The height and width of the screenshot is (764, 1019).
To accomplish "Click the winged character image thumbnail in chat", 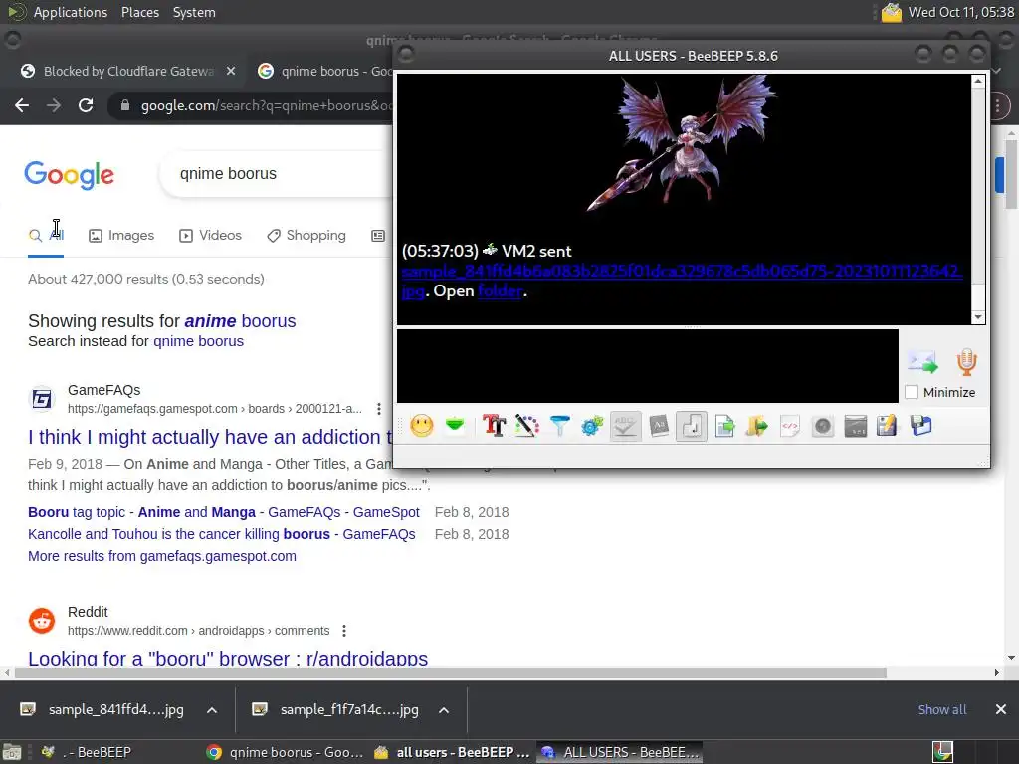I will 682,143.
